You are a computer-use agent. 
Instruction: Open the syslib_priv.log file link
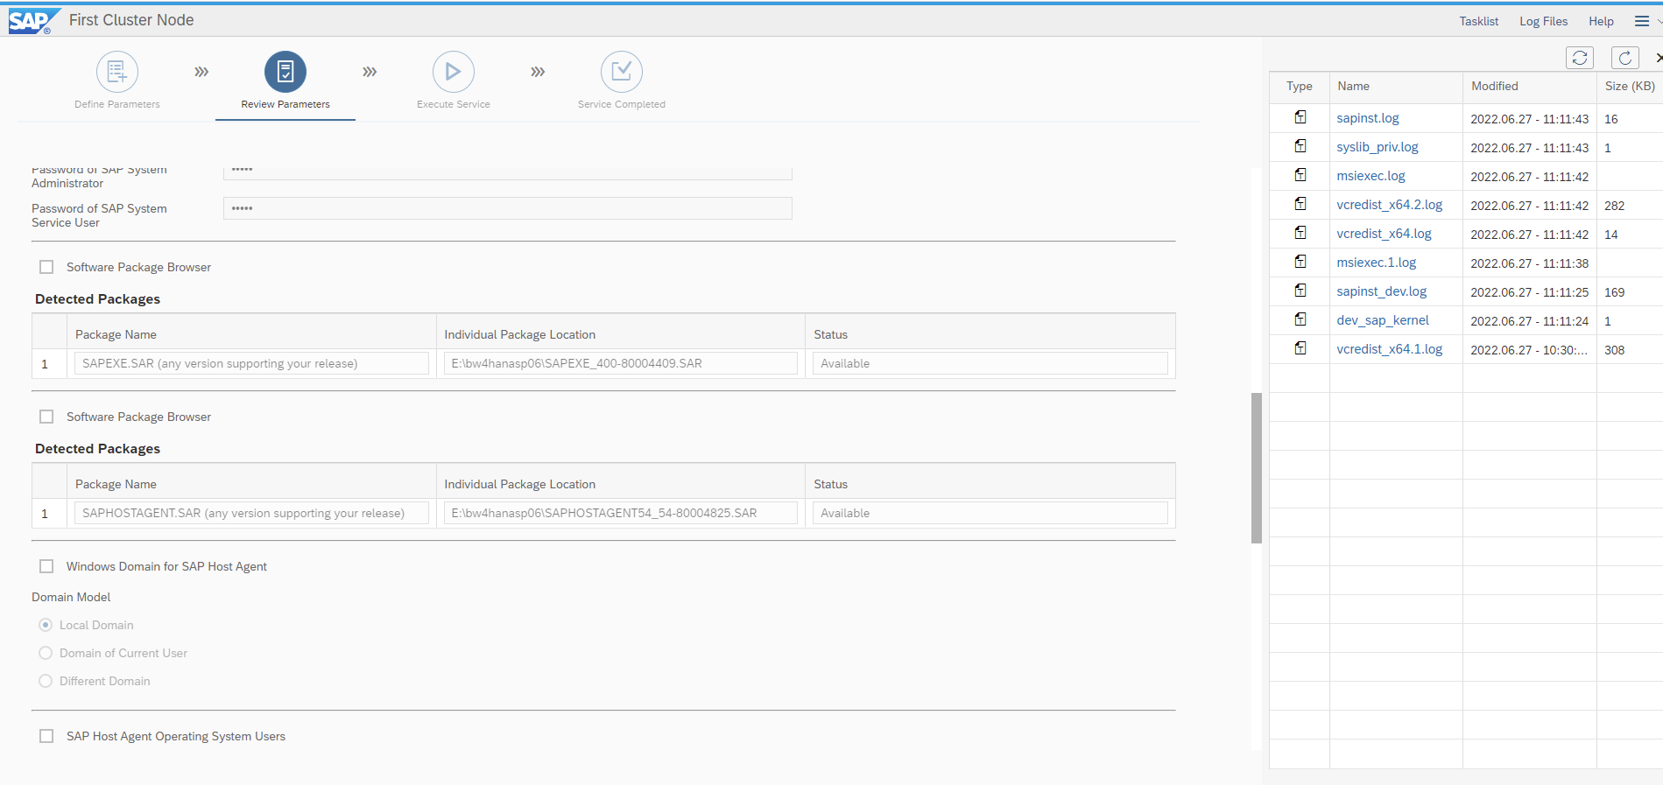click(x=1378, y=147)
